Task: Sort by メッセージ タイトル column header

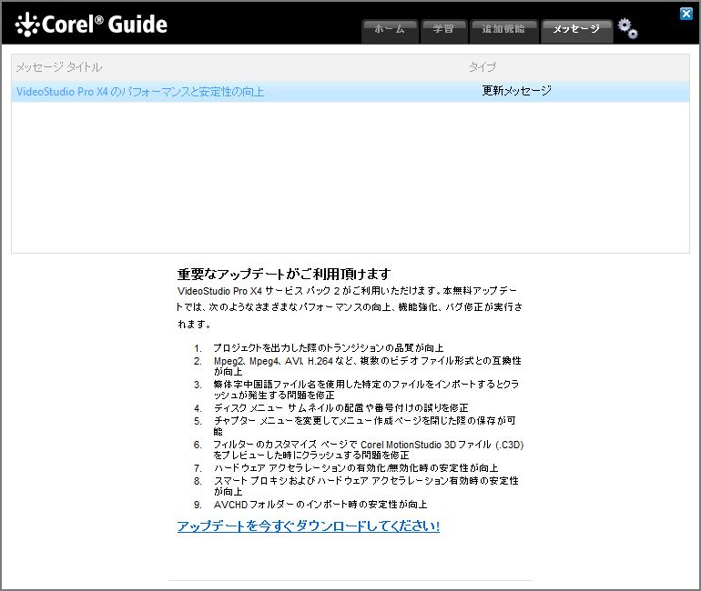Action: pyautogui.click(x=59, y=67)
